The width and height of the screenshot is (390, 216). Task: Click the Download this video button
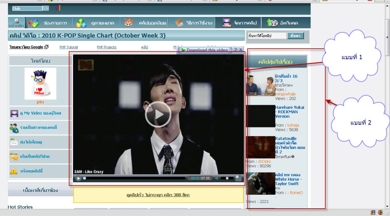point(205,50)
